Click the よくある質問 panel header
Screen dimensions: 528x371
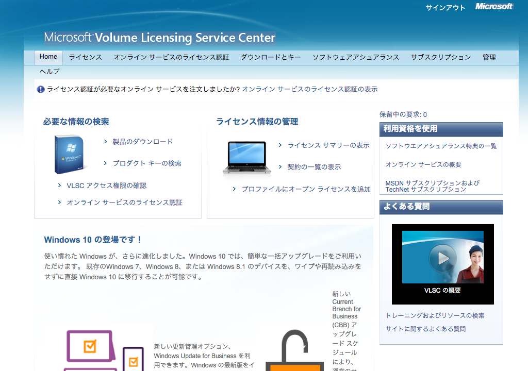(441, 207)
